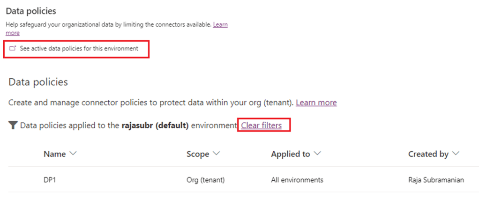This screenshot has width=479, height=199.
Task: Expand the Name column chevron
Action: [74, 154]
